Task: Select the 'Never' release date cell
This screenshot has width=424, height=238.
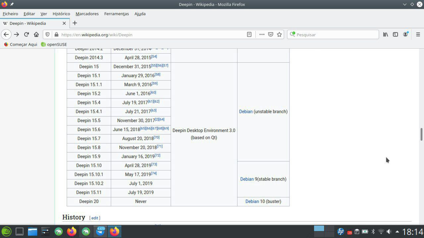Action: [141, 201]
